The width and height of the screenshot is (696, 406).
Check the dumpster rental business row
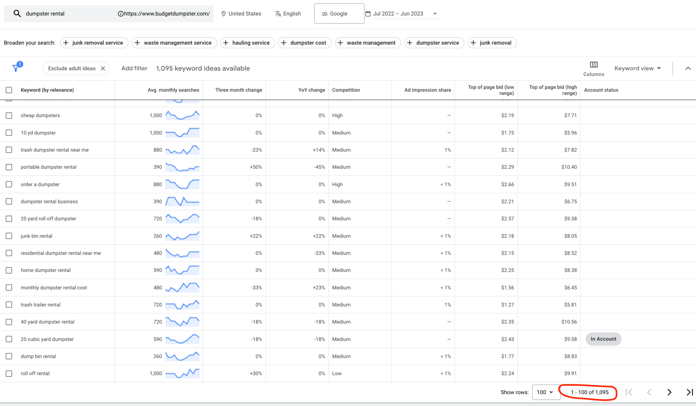[x=9, y=201]
